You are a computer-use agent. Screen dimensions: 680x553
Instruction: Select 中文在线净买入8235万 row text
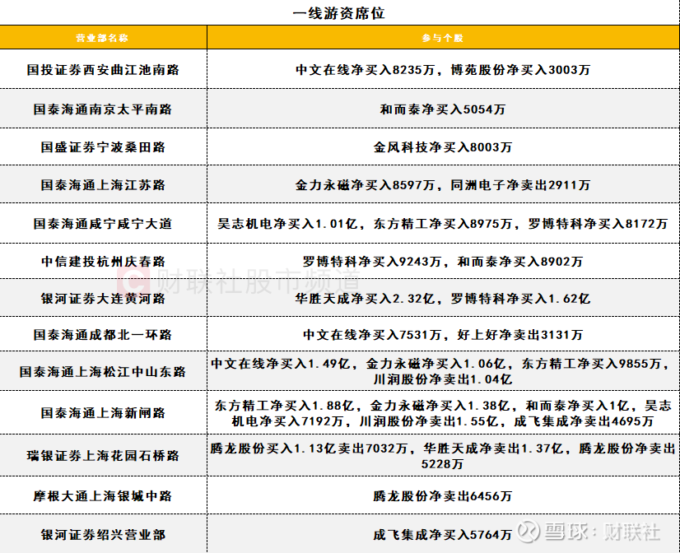[366, 70]
